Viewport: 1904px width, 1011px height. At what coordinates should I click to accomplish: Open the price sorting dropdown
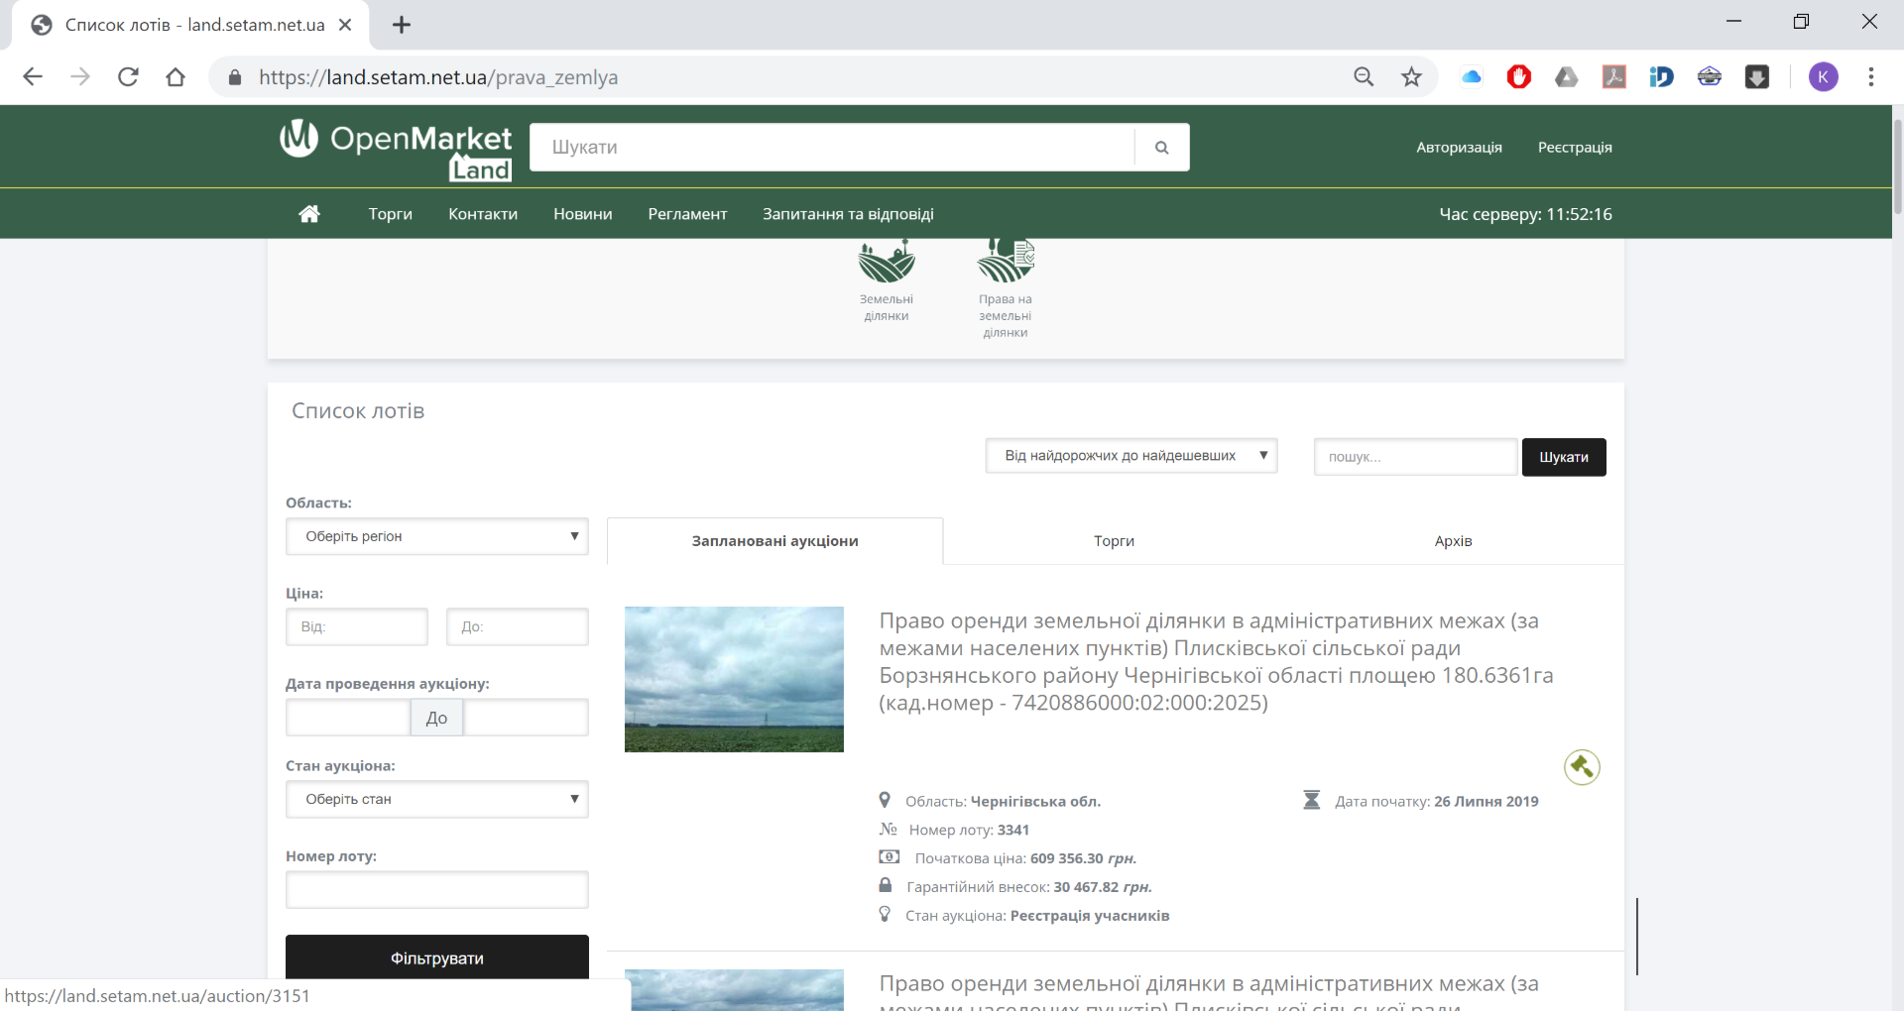(1130, 456)
